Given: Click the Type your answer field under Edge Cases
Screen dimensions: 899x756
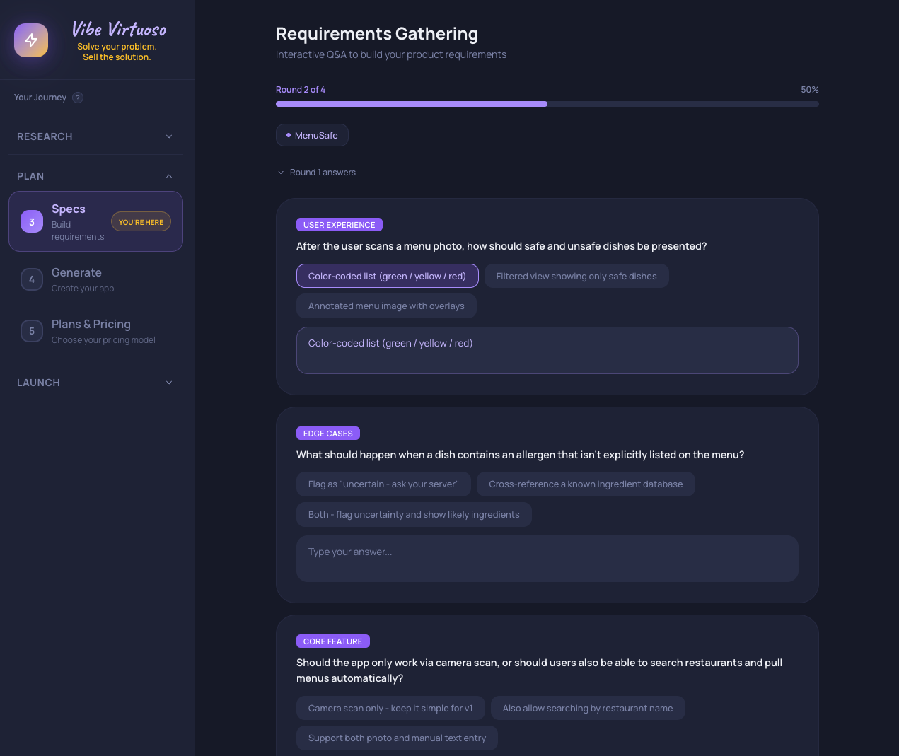Looking at the screenshot, I should 547,558.
